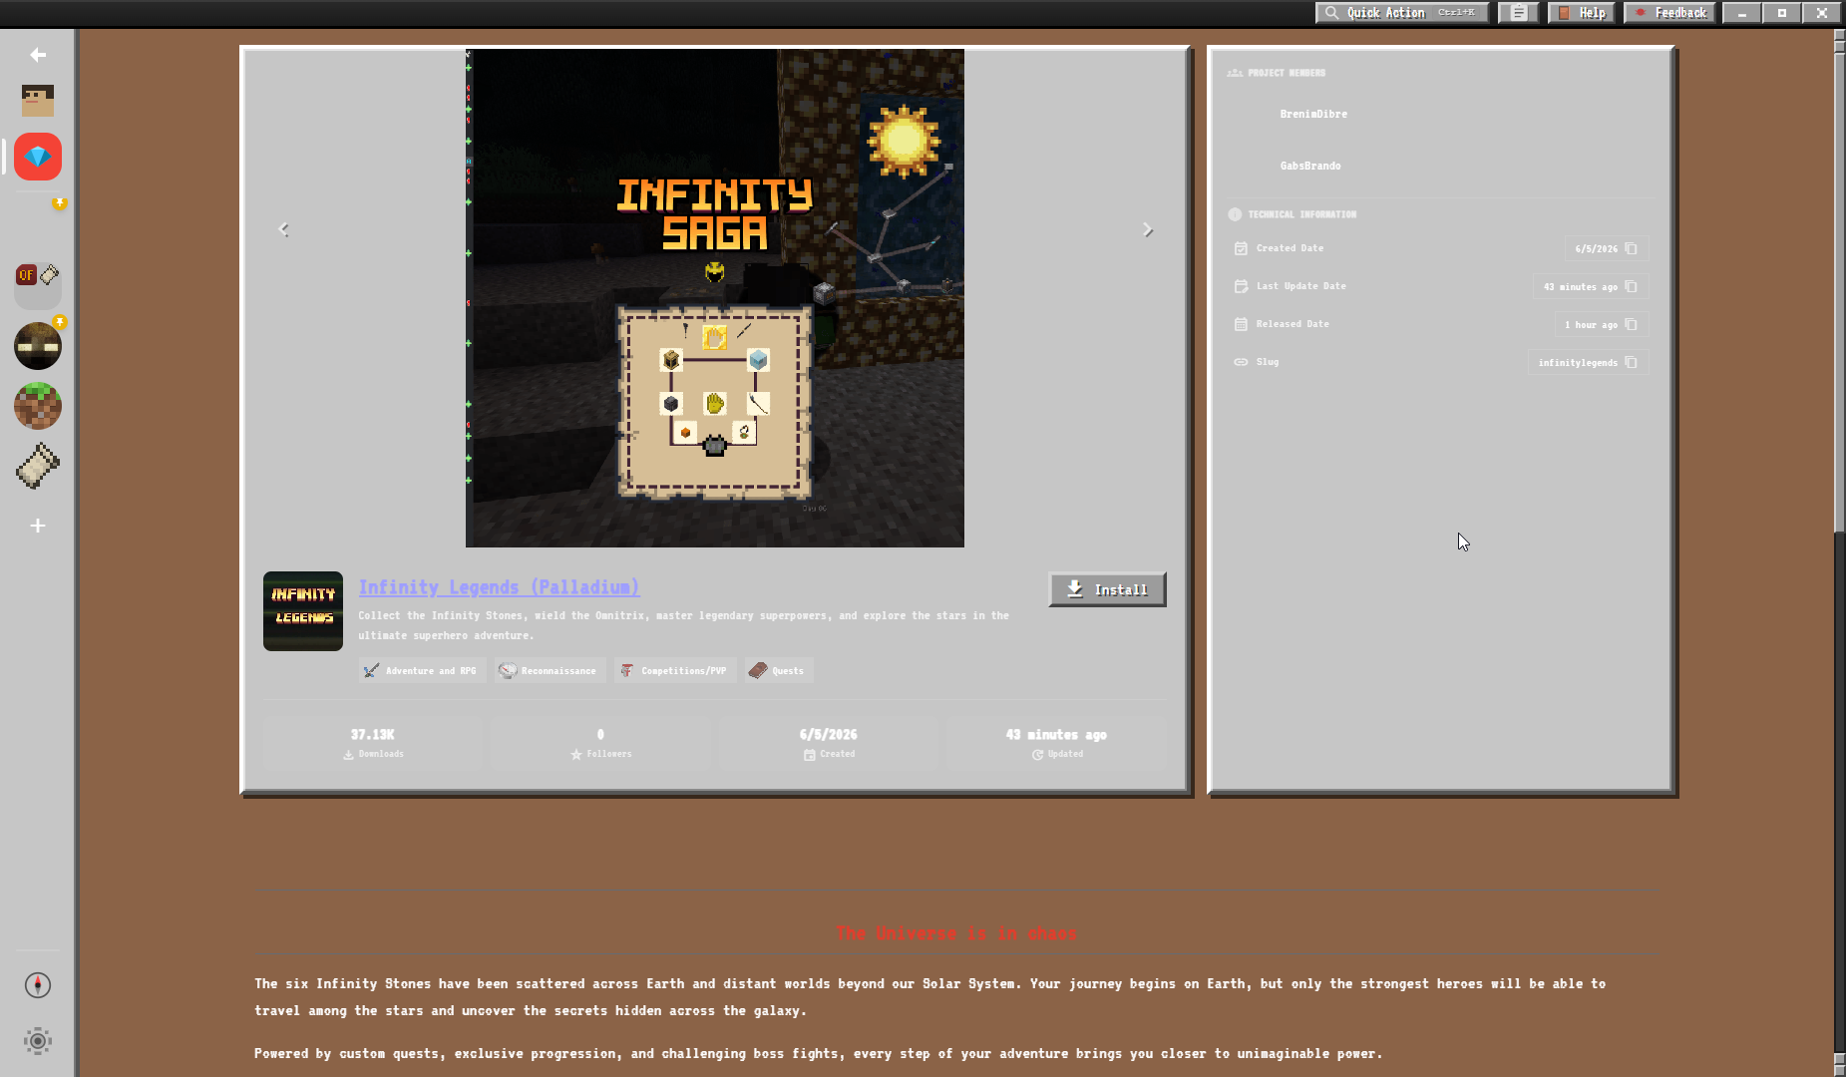Open the glowing-eyes face instance
The image size is (1846, 1077).
pyautogui.click(x=38, y=346)
